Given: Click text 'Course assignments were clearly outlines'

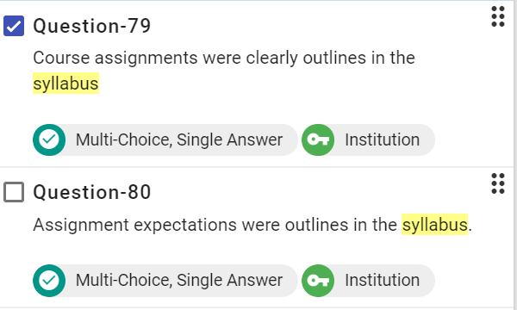Looking at the screenshot, I should (200, 59).
